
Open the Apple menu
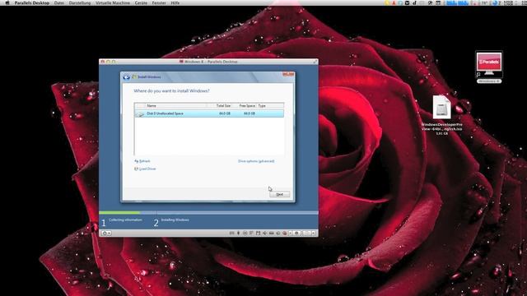[7, 2]
